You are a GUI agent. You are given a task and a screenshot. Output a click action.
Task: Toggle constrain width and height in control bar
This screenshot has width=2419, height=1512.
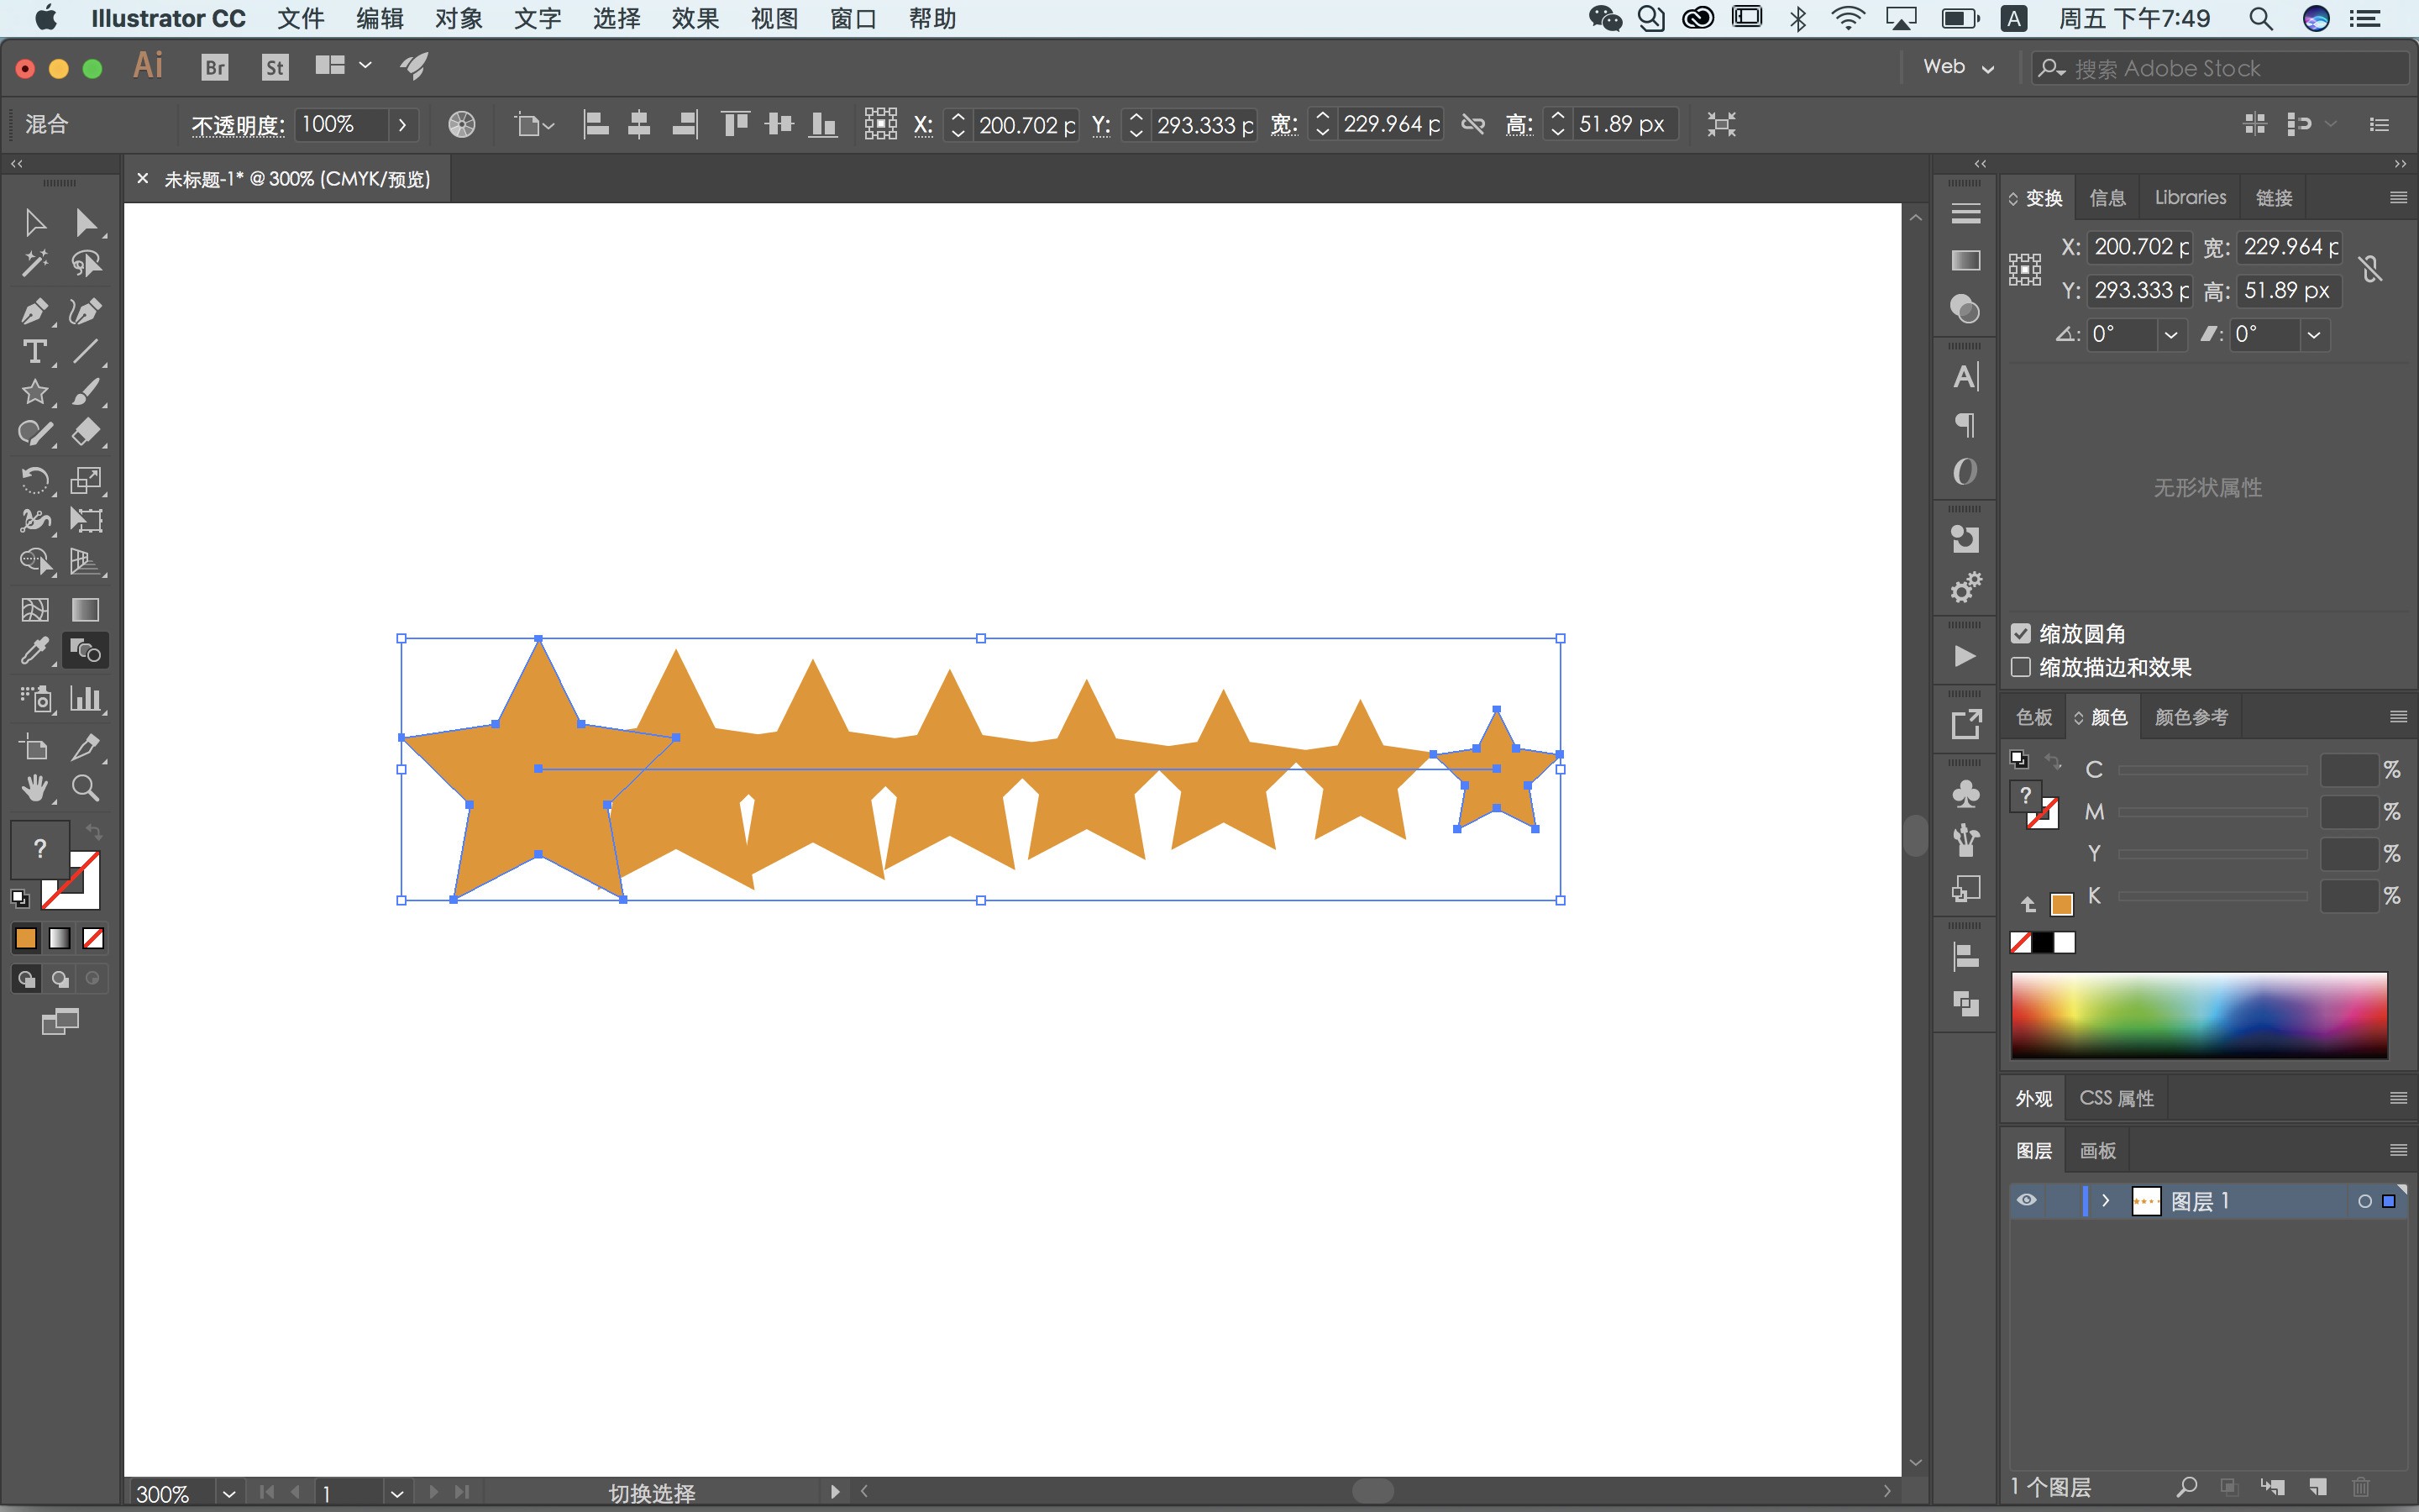pyautogui.click(x=1472, y=125)
